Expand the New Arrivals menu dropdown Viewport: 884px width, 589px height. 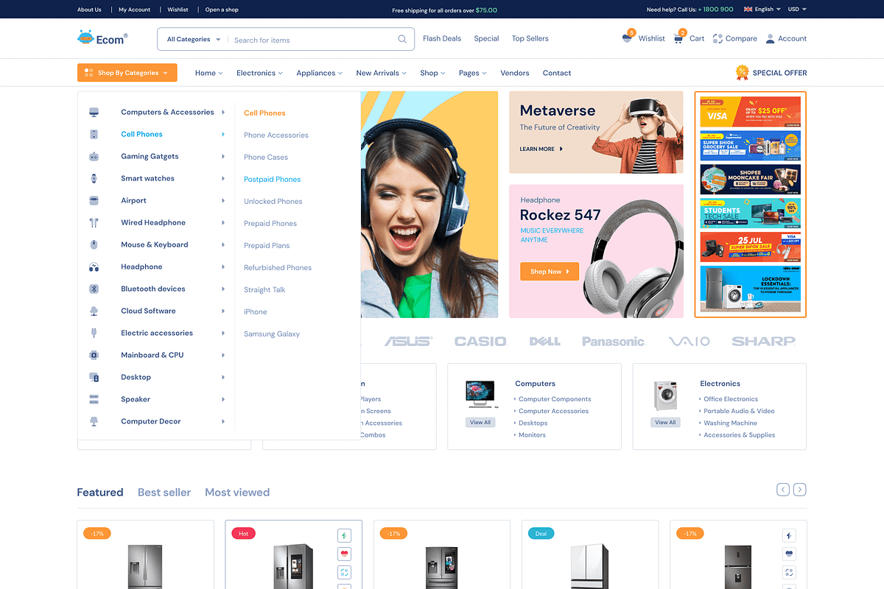(382, 73)
